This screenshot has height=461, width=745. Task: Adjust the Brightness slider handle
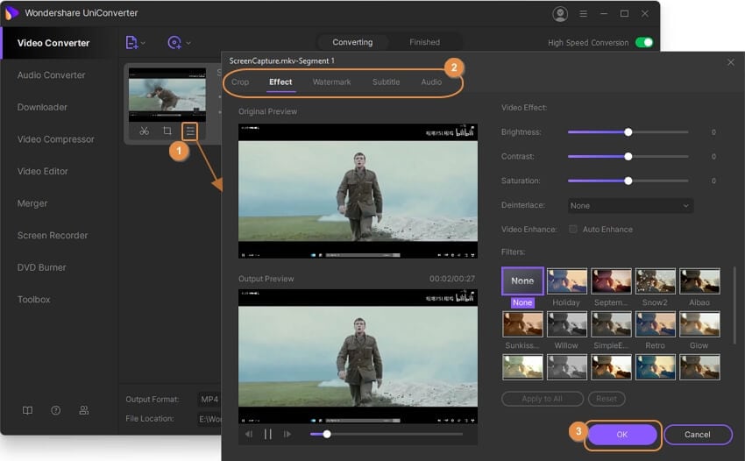(x=628, y=132)
